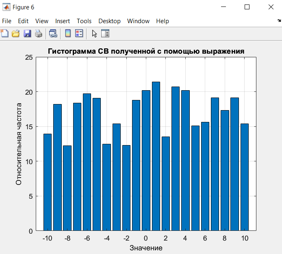Click the y-axis tick label 5
282x254 pixels.
point(31,196)
